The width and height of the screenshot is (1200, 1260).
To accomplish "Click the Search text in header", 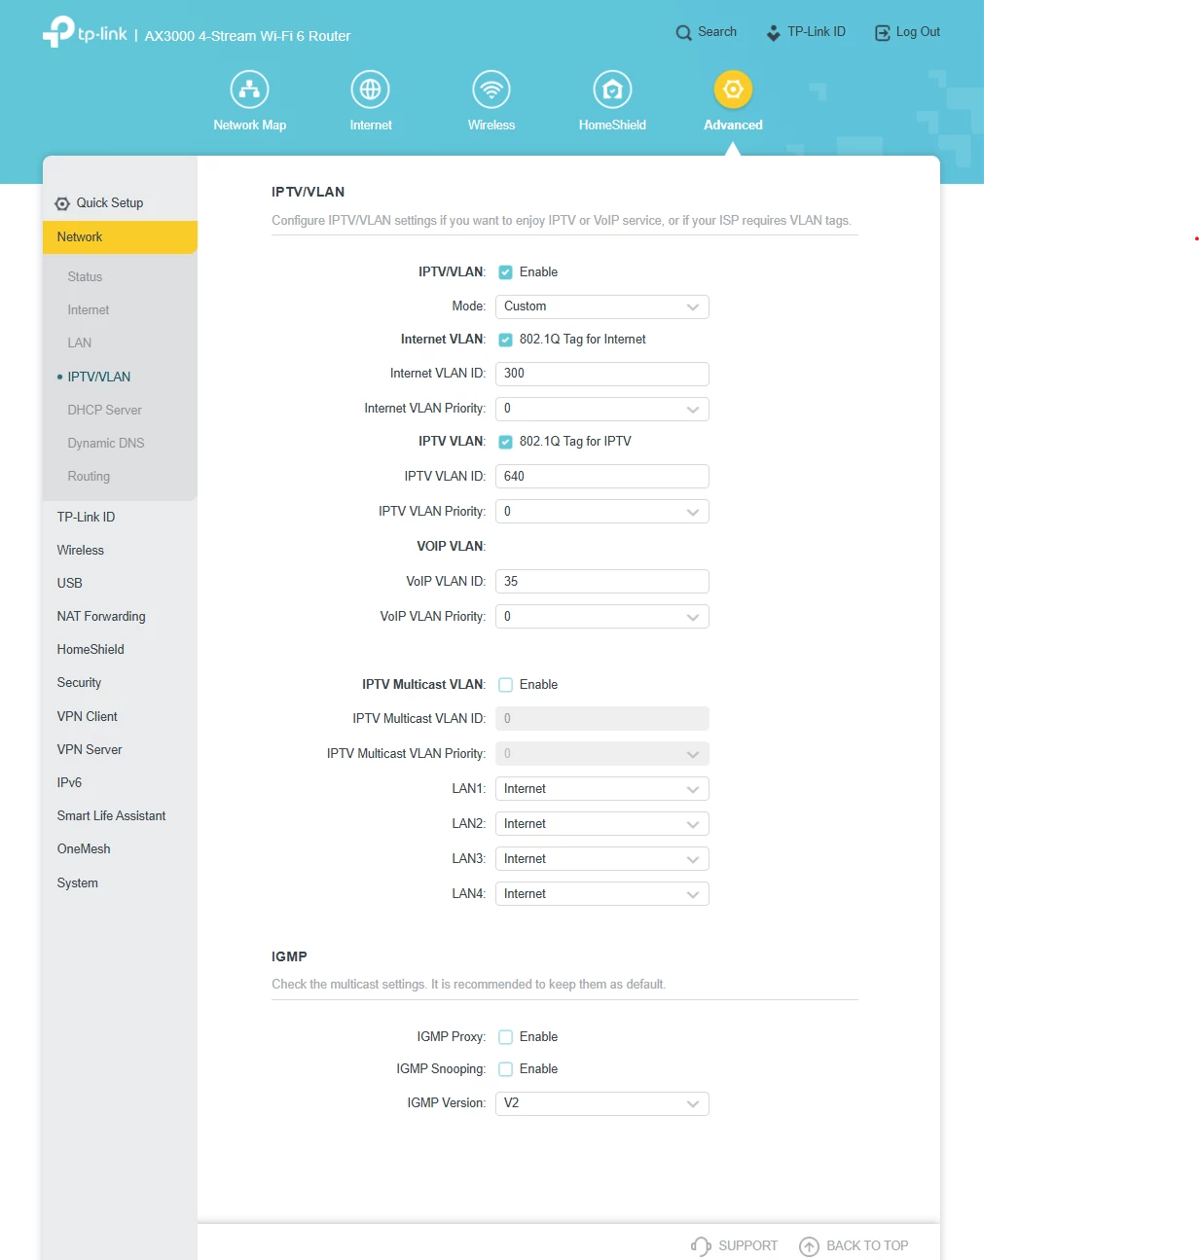I will [717, 32].
